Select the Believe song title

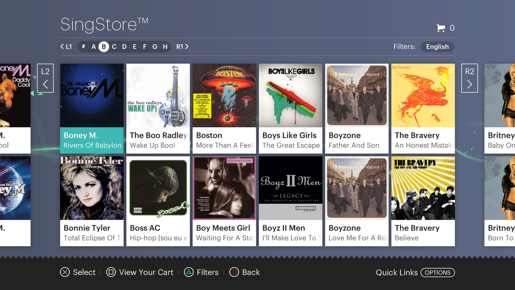click(407, 238)
